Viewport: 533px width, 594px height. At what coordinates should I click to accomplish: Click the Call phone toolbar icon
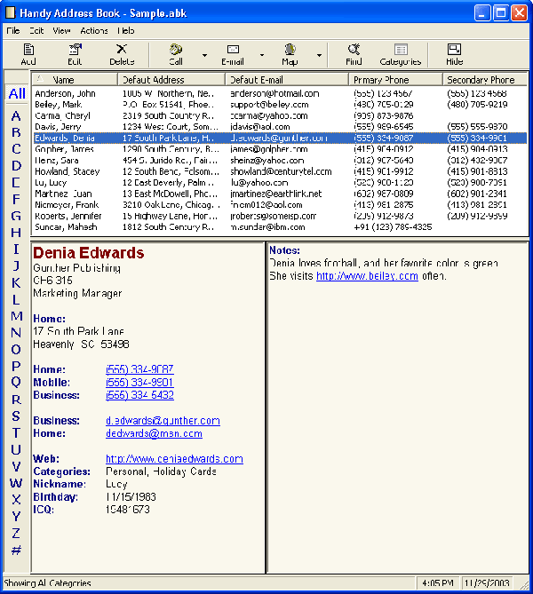click(x=176, y=50)
